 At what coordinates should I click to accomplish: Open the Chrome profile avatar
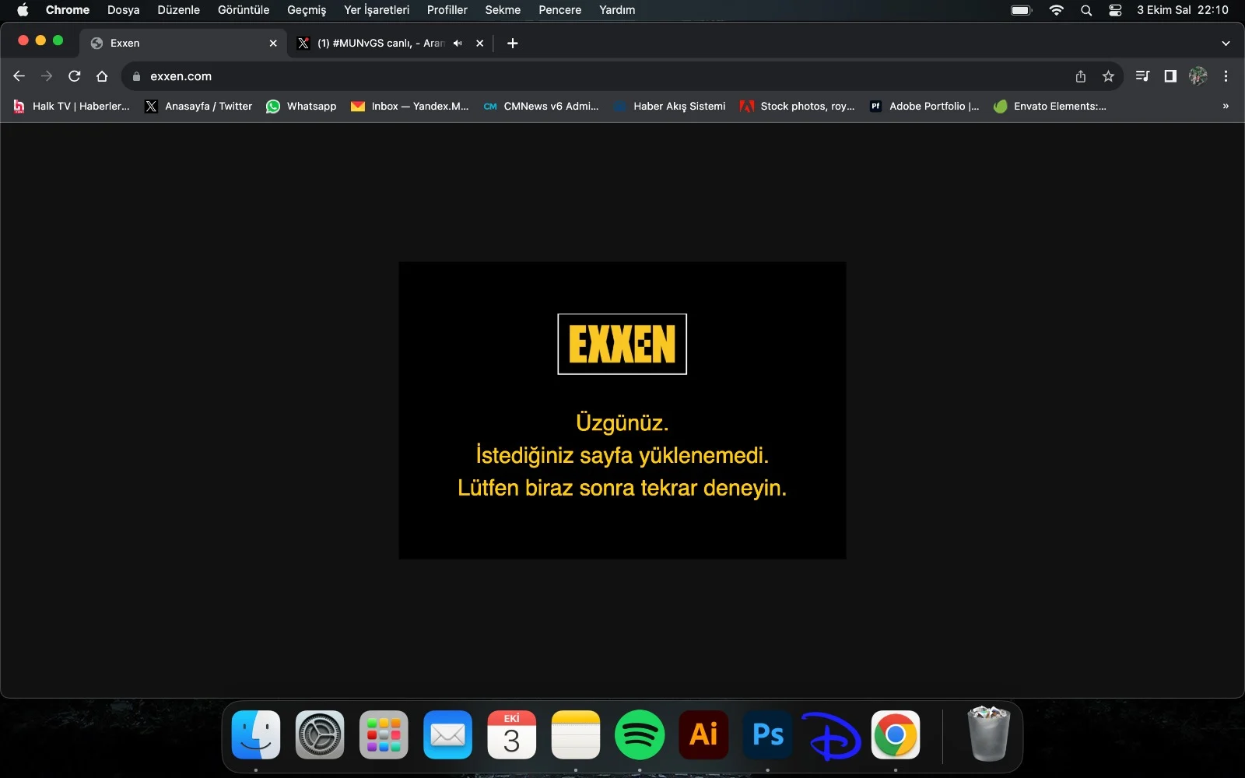click(1198, 76)
